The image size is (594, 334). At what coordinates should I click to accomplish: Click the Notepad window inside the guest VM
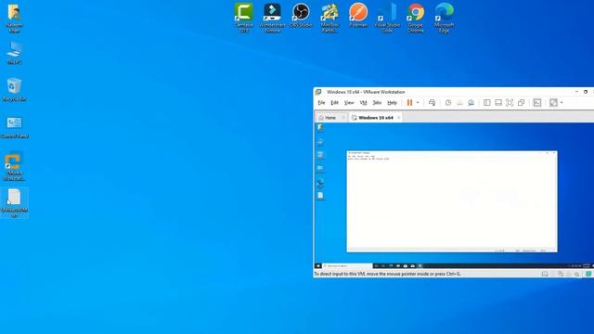click(x=452, y=201)
